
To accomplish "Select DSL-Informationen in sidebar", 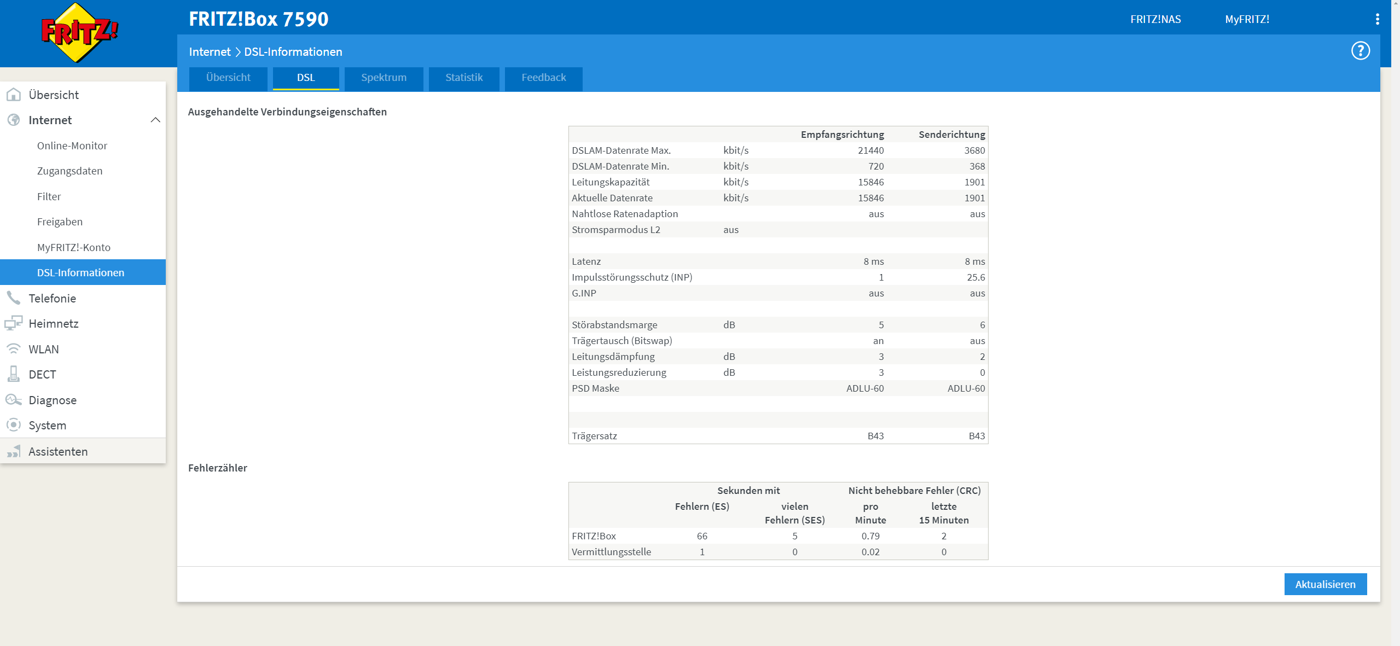I will [x=83, y=272].
